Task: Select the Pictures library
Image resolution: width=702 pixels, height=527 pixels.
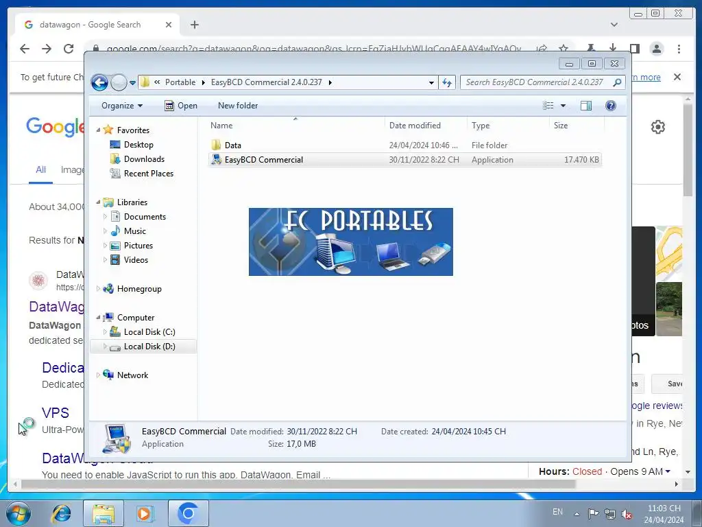Action: pyautogui.click(x=138, y=246)
